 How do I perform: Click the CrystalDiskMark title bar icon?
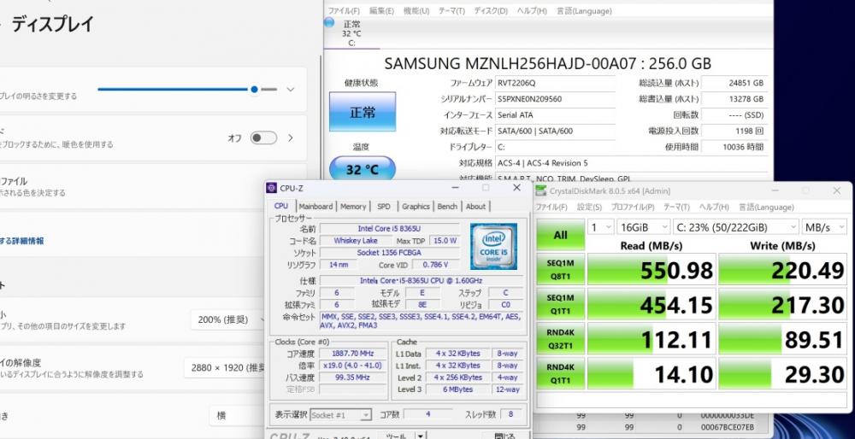point(541,190)
